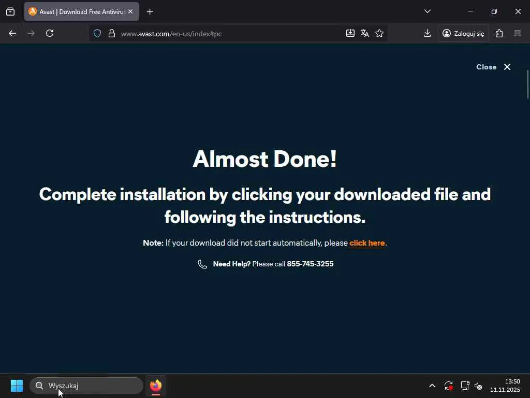
Task: Click the phone handset icon
Action: pyautogui.click(x=202, y=264)
